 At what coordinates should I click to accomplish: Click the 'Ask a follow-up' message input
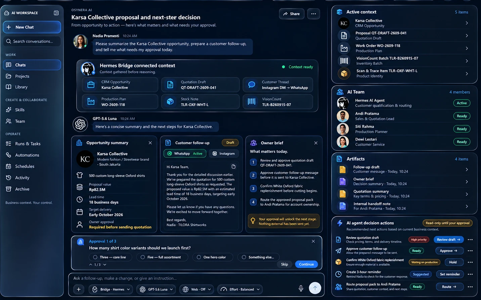pos(196,278)
